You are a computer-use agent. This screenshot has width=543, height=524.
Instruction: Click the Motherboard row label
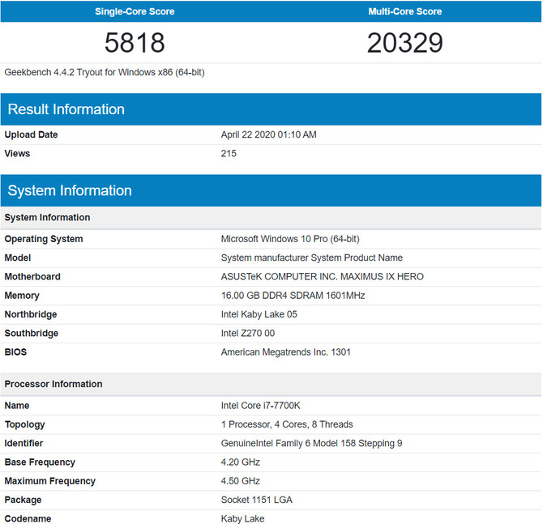click(x=32, y=276)
